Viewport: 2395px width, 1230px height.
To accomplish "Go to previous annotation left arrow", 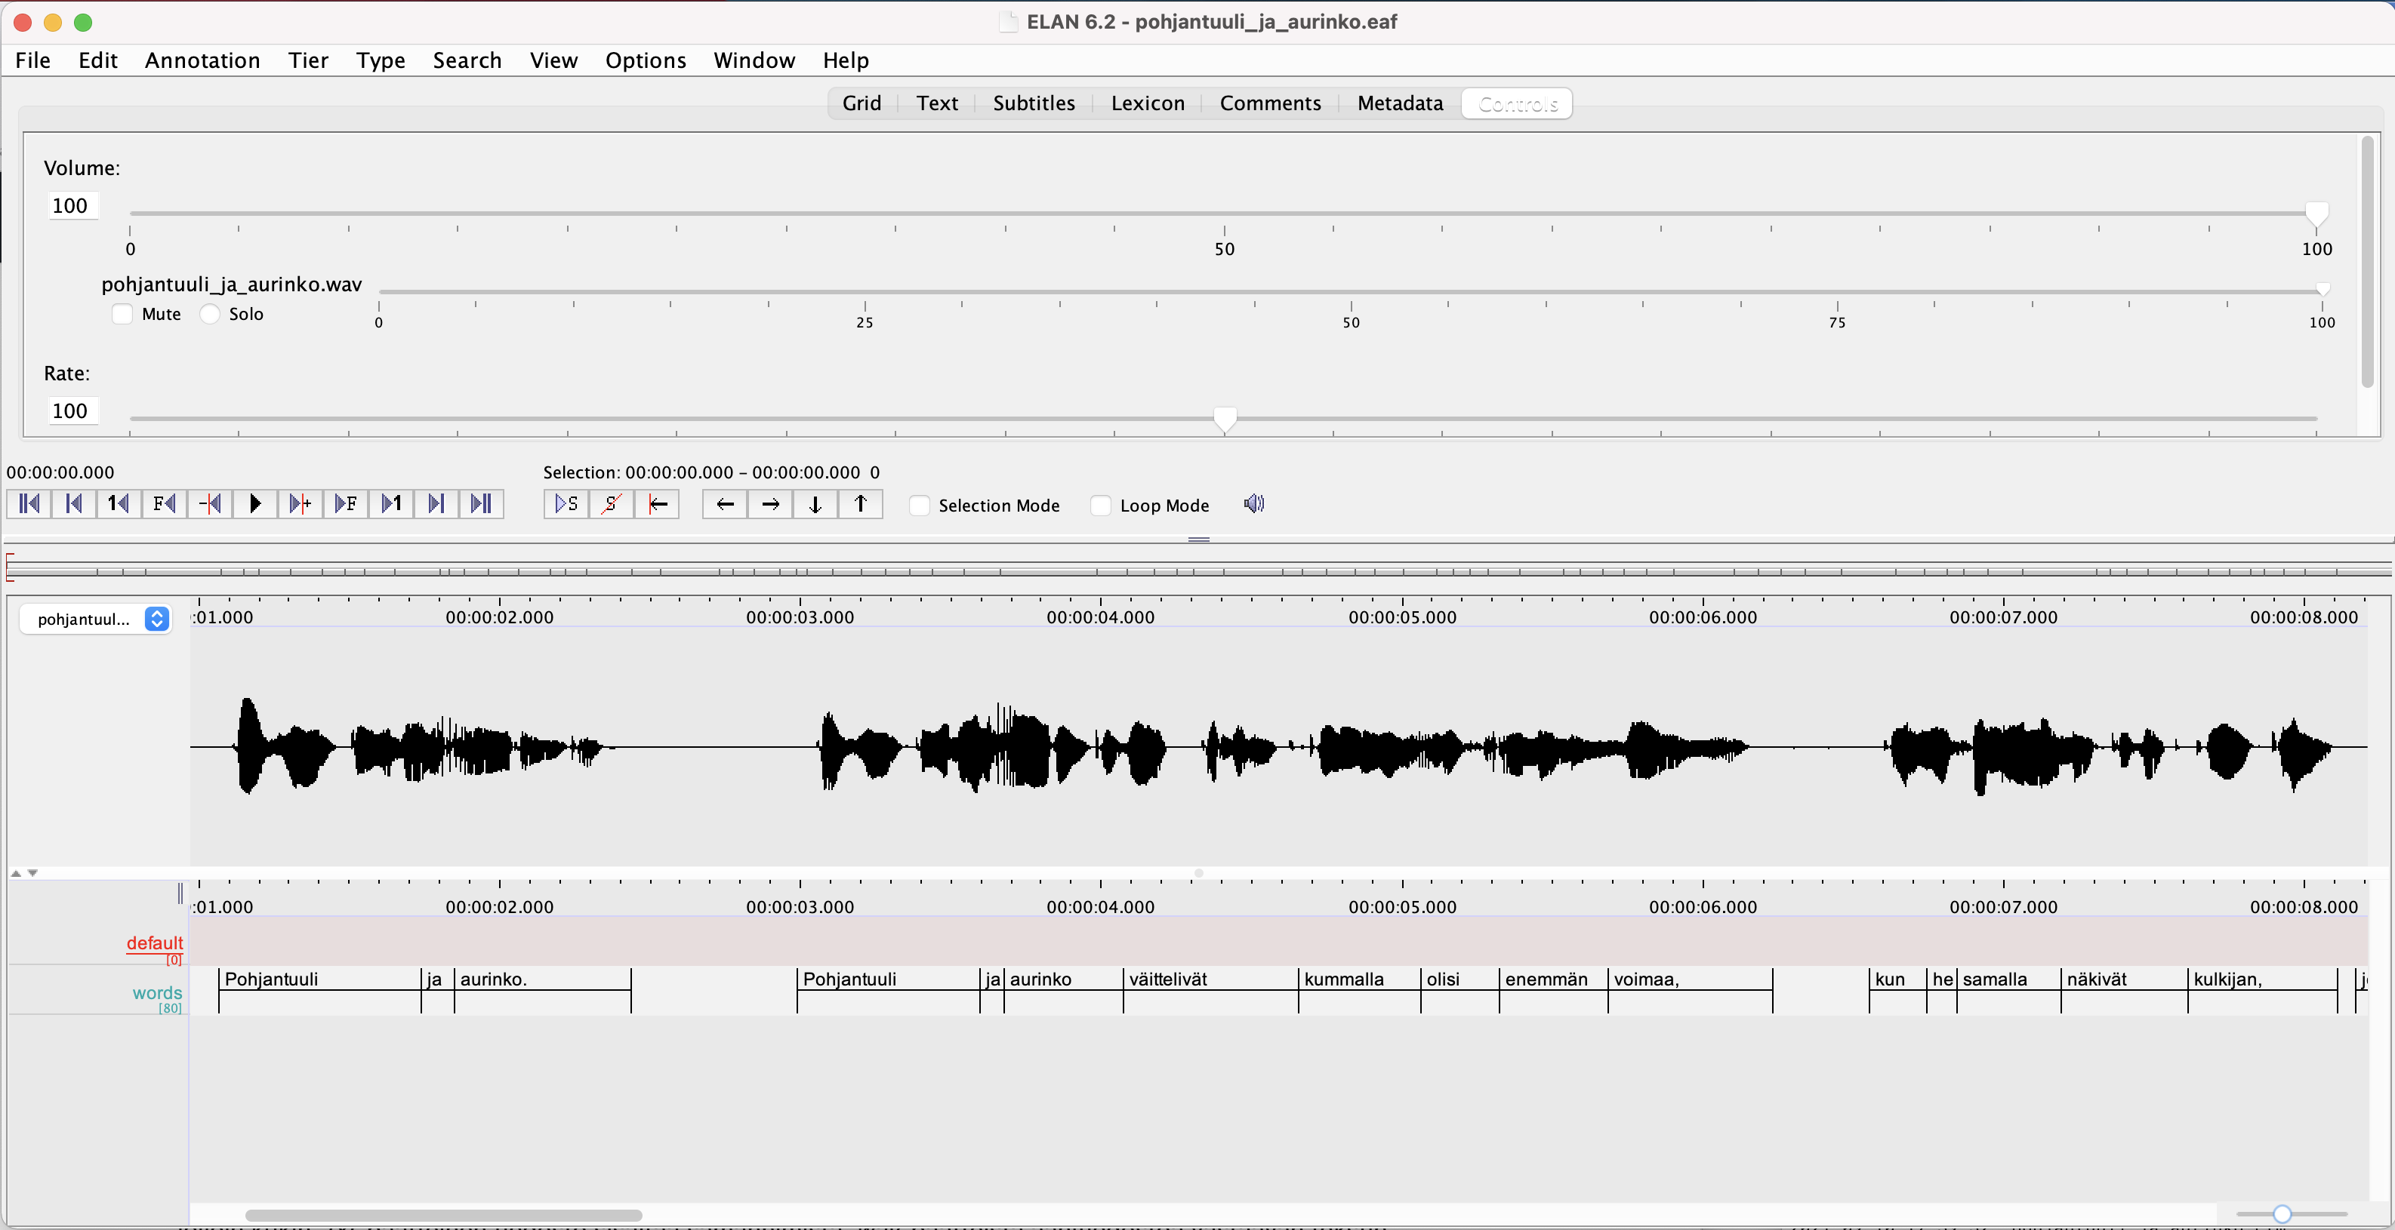I will point(725,503).
